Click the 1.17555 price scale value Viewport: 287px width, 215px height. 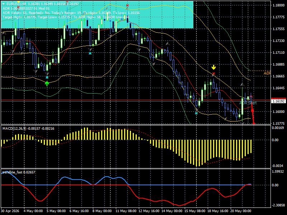[279, 29]
